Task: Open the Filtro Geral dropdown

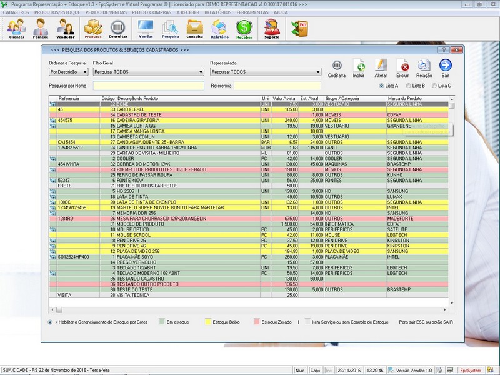Action: click(201, 72)
